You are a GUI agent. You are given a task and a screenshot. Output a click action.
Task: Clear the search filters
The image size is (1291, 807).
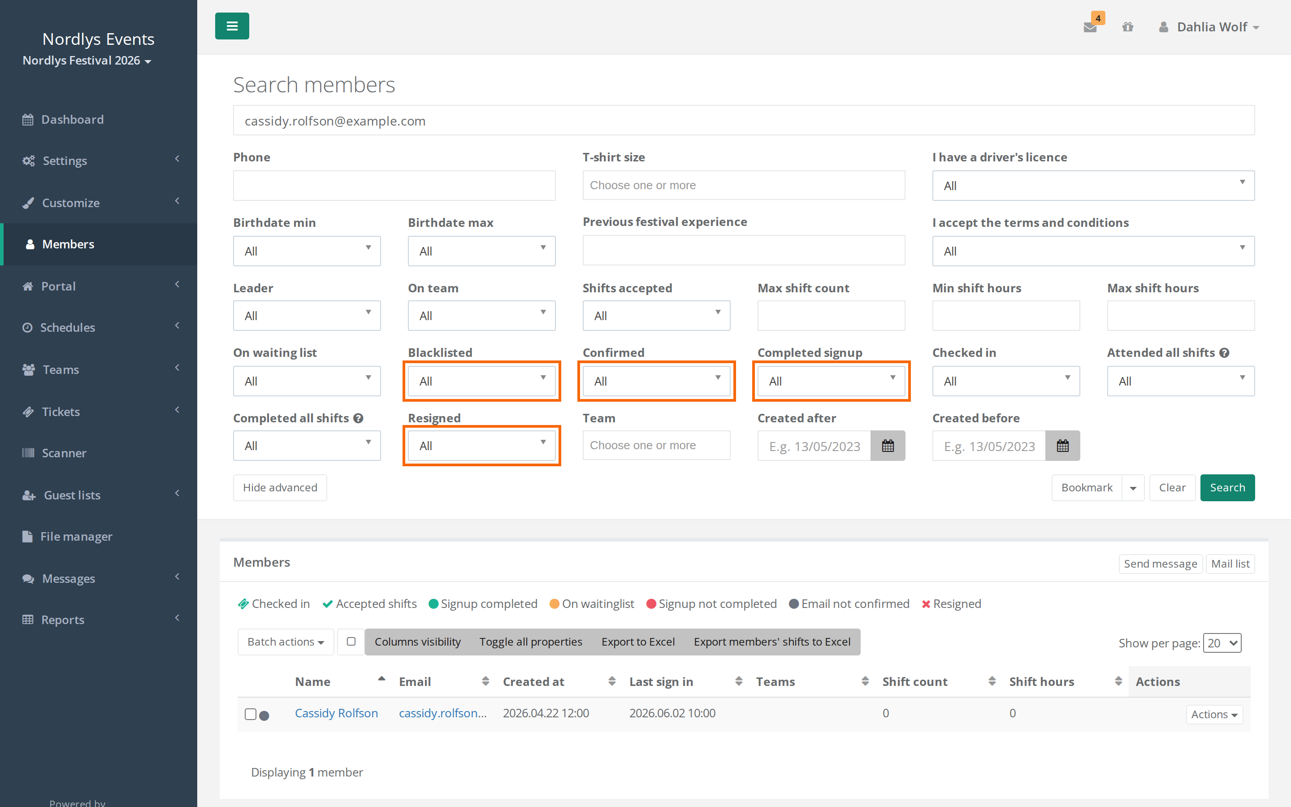click(x=1172, y=488)
